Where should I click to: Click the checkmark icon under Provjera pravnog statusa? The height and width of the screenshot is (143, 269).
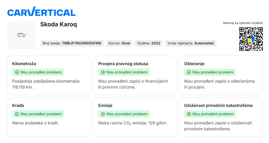point(103,72)
